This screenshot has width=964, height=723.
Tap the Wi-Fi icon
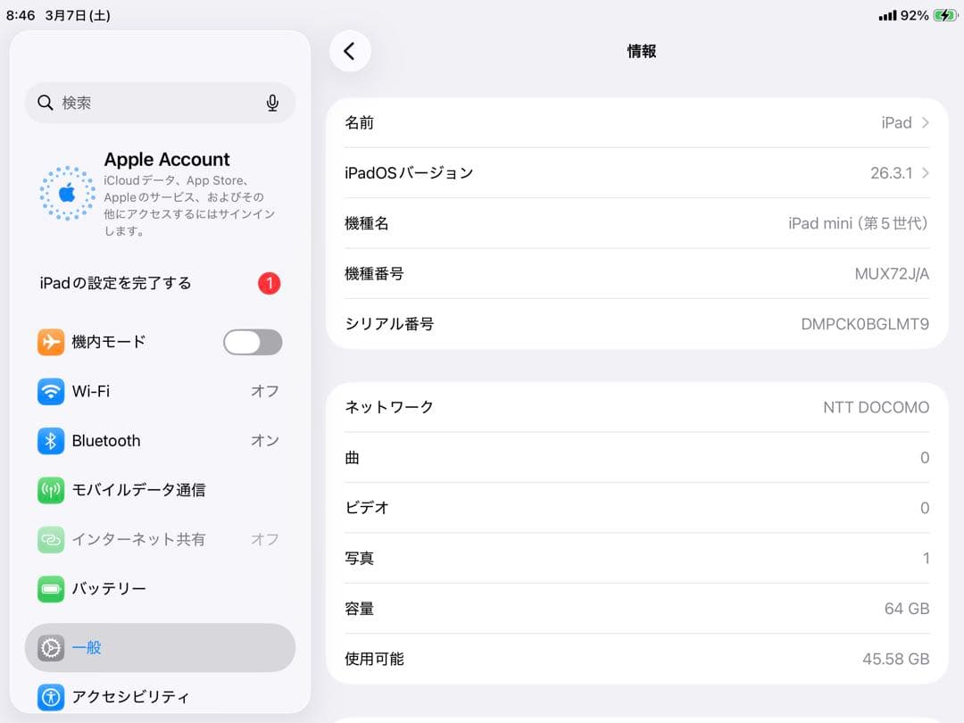pos(50,391)
